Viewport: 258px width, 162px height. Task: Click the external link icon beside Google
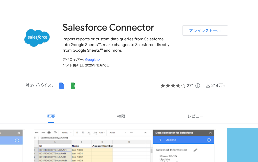pyautogui.click(x=99, y=60)
